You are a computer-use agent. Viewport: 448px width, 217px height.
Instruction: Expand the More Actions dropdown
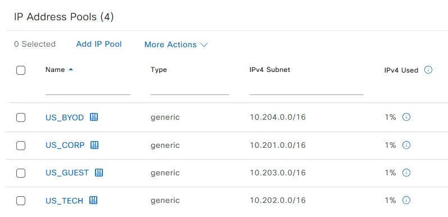pos(176,44)
